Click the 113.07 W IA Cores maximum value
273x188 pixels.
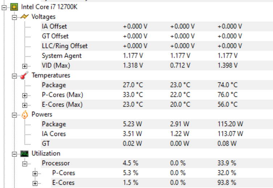(230, 134)
